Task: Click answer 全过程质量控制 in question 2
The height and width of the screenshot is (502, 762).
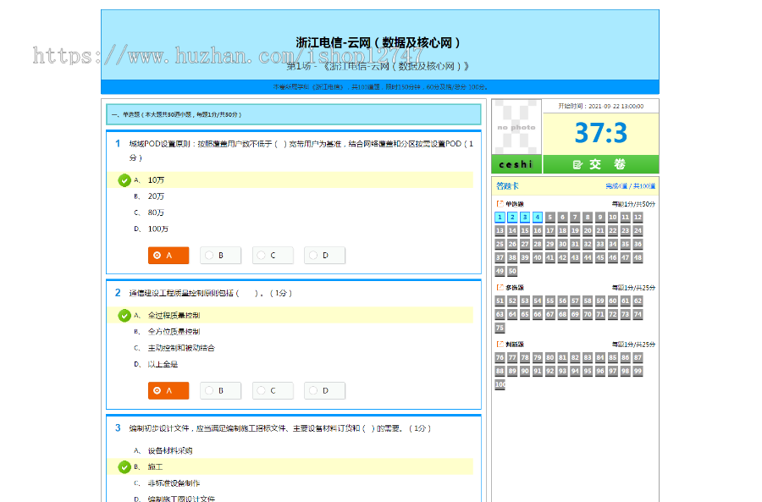Action: pyautogui.click(x=174, y=316)
